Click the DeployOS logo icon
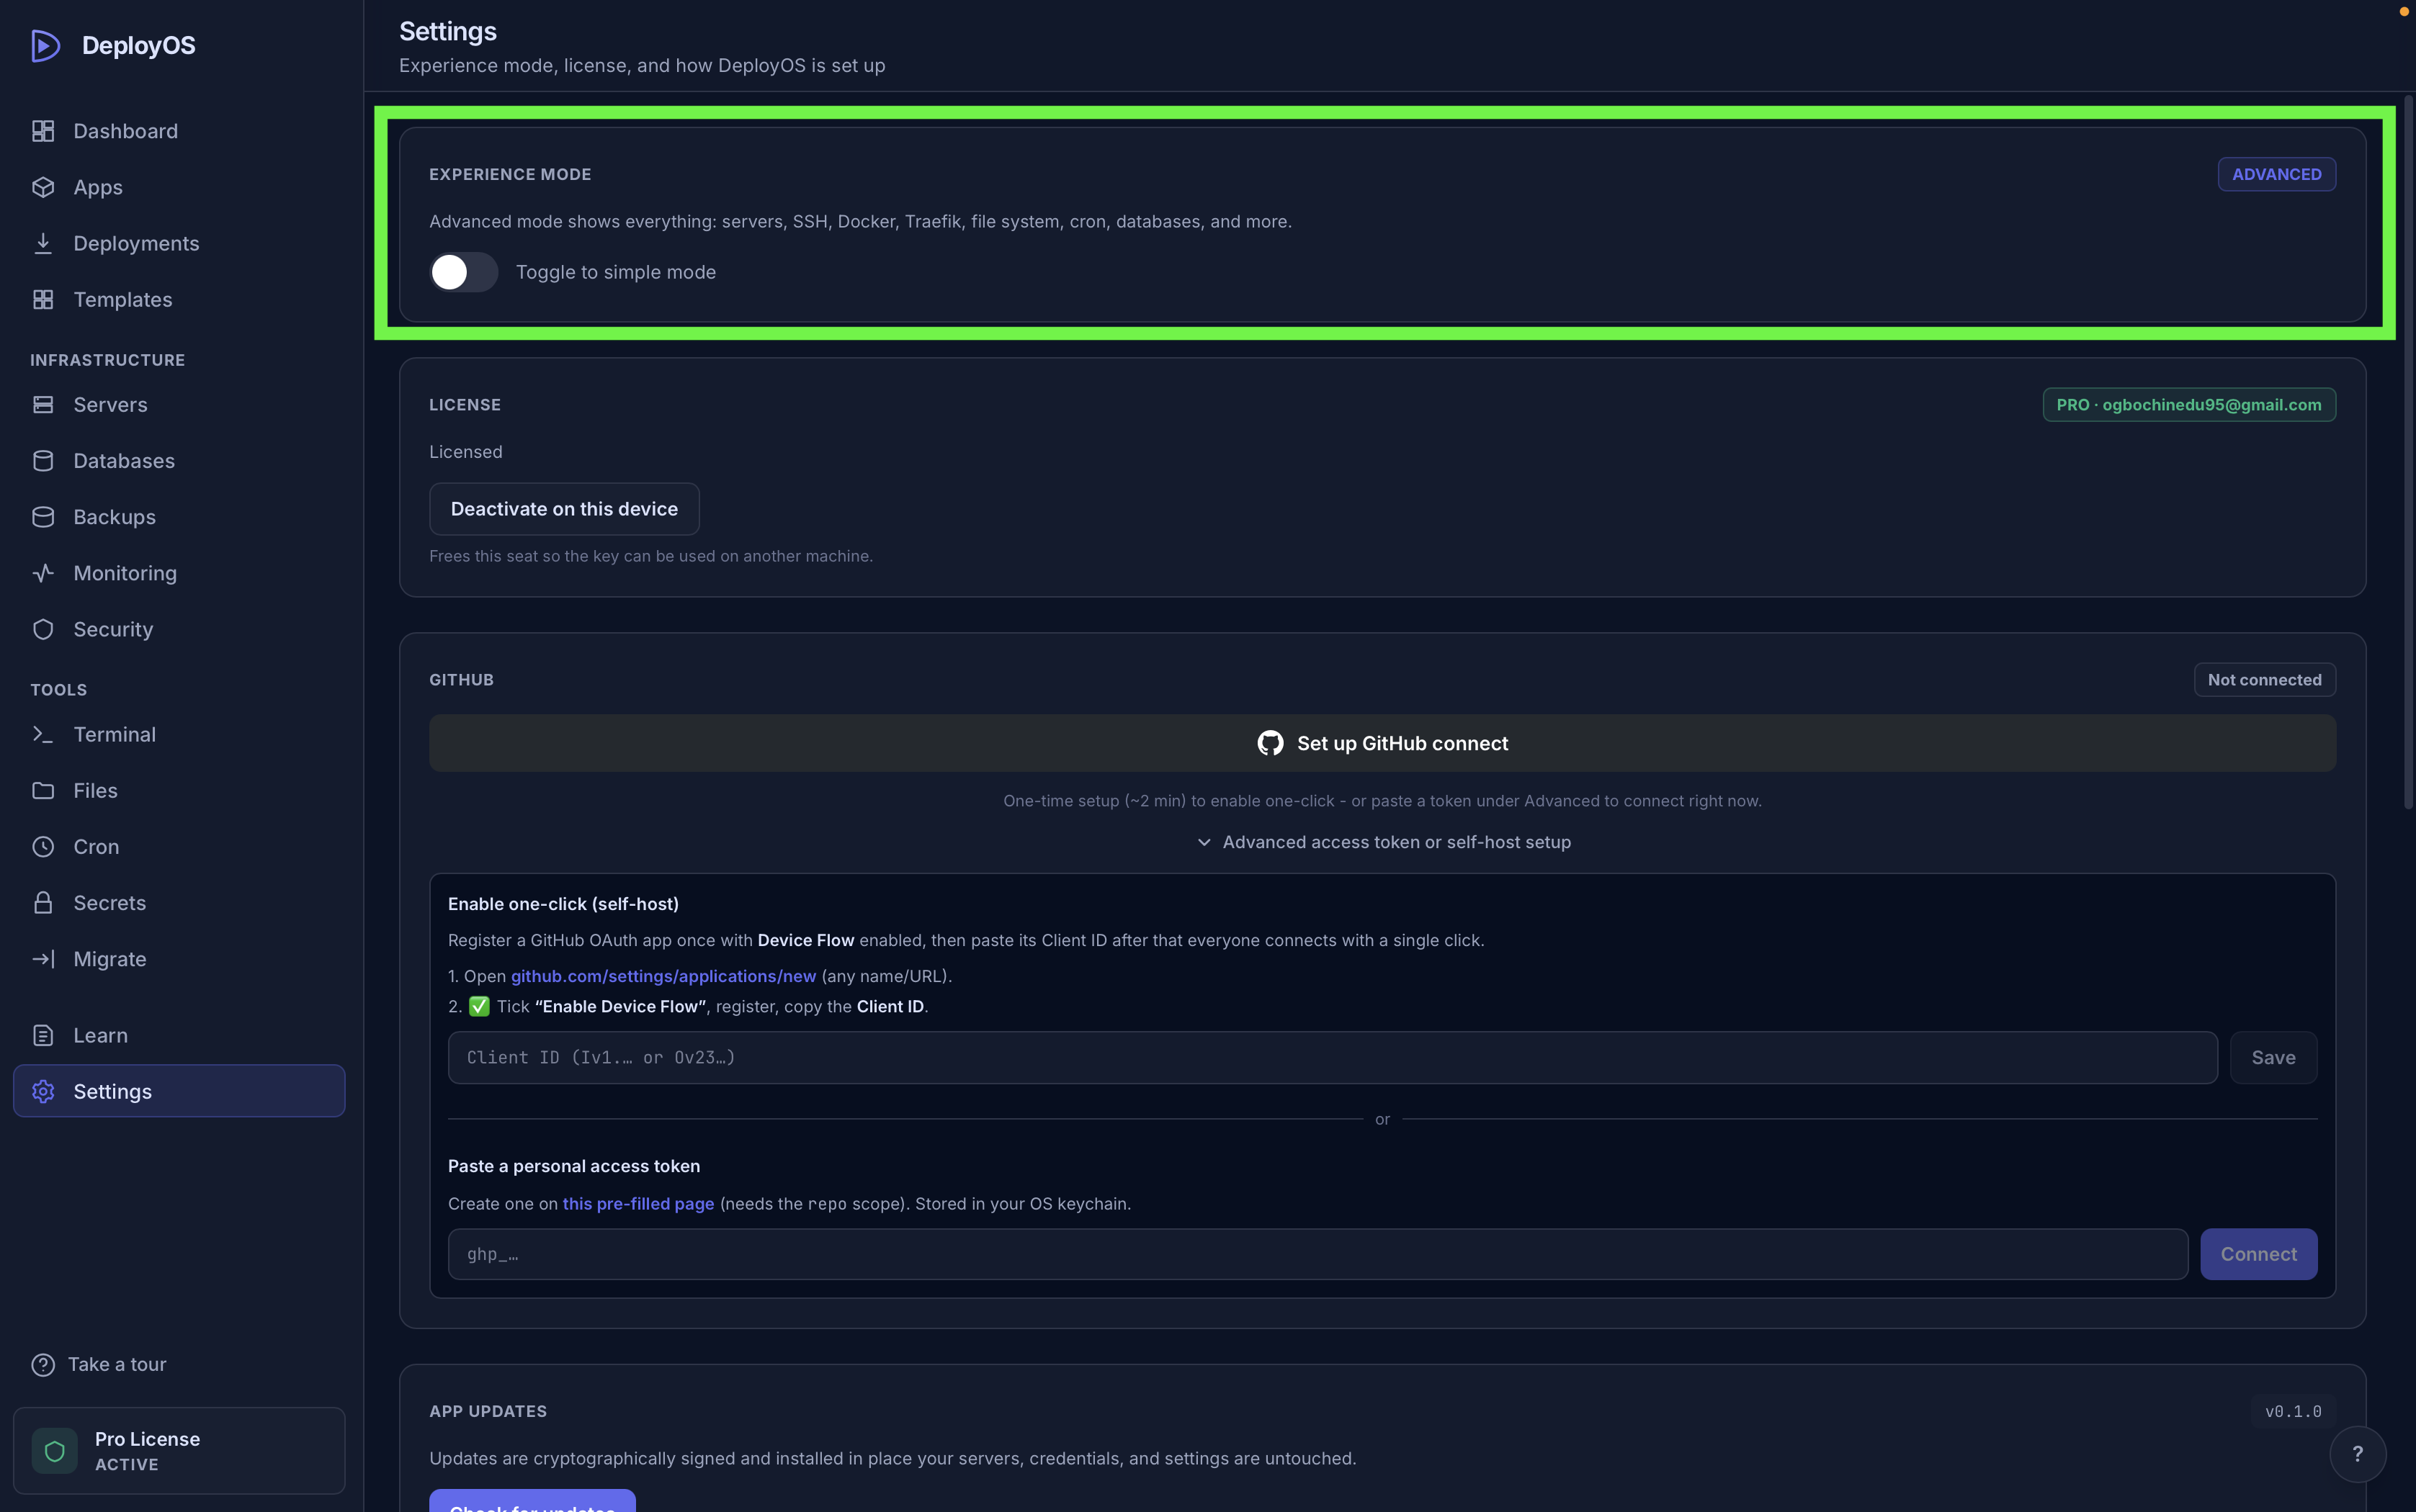Image resolution: width=2416 pixels, height=1512 pixels. [45, 45]
